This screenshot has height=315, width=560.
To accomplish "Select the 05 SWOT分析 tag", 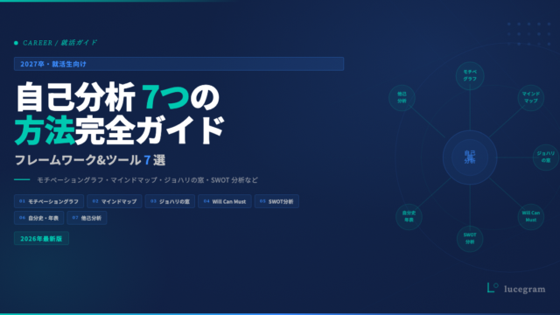I will coord(276,201).
